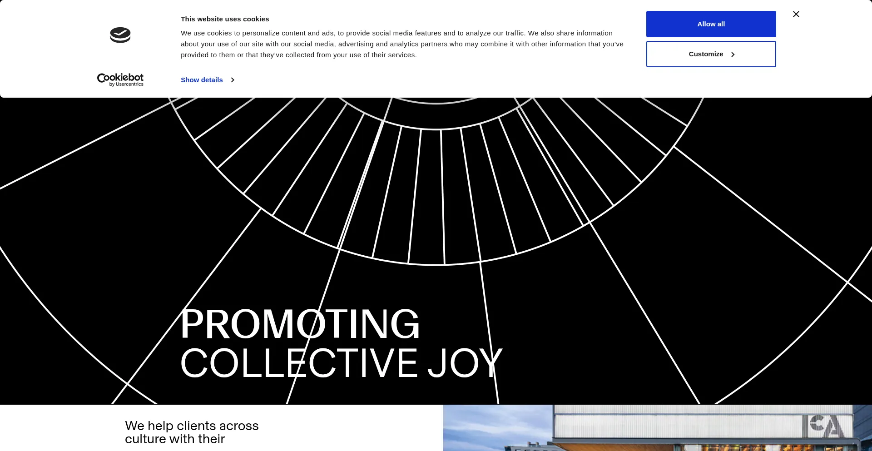Open the Customize cookie settings
The height and width of the screenshot is (451, 872).
[x=711, y=54]
